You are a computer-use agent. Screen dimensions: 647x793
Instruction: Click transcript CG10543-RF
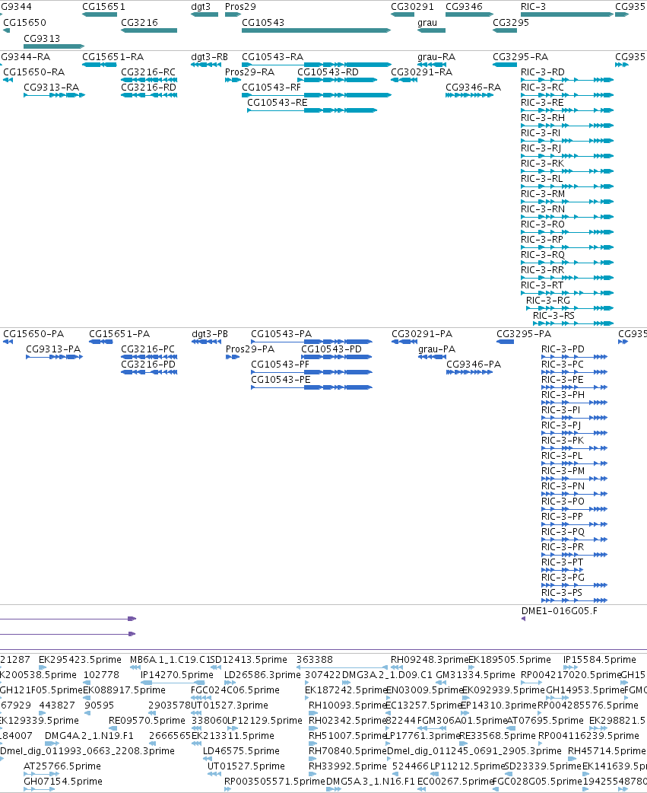click(x=271, y=88)
